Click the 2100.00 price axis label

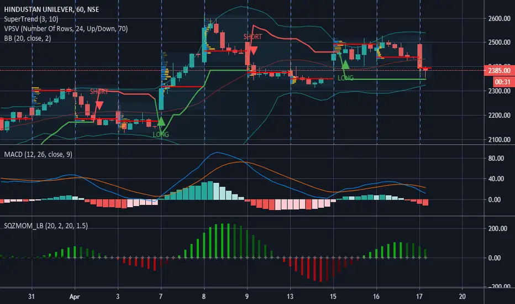coord(499,140)
